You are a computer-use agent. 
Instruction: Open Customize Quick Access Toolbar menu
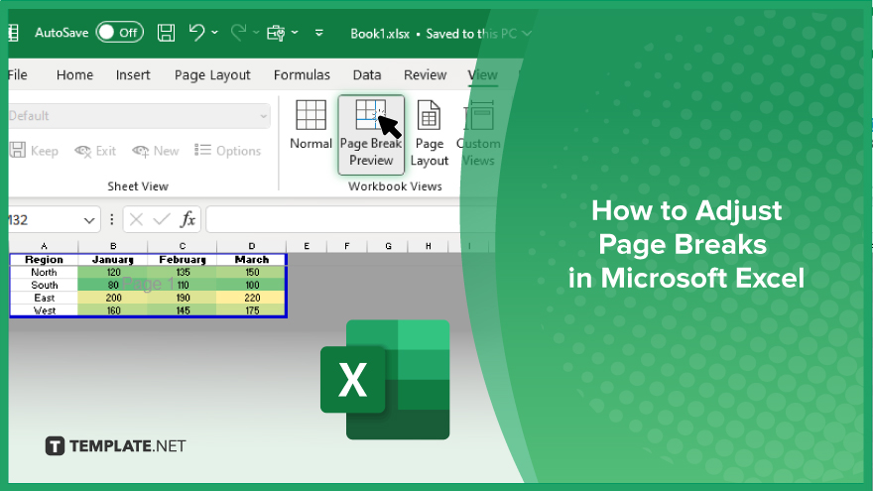(x=319, y=33)
